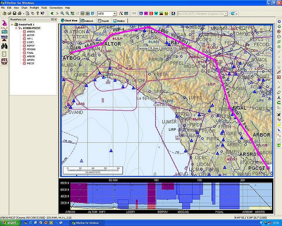This screenshot has width=282, height=226.
Task: Select the ATBOG waypoint in route list
Action: point(31,31)
